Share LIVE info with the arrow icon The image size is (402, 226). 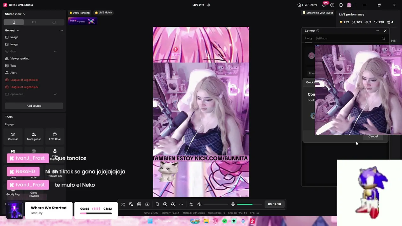[x=209, y=5]
